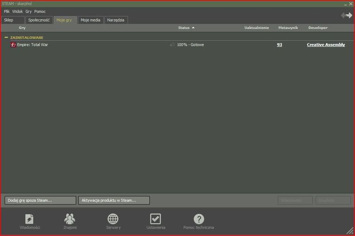Switch to the Społeczność tab
Viewport: 355px width, 236px height.
pos(39,20)
